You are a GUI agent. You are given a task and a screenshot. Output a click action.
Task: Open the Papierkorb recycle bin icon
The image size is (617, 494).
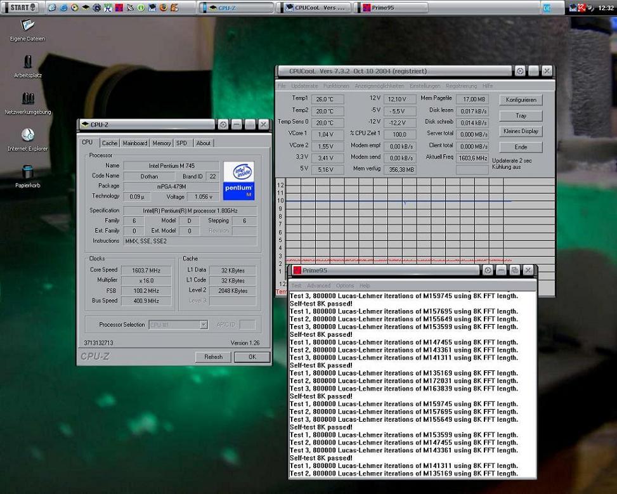point(27,172)
